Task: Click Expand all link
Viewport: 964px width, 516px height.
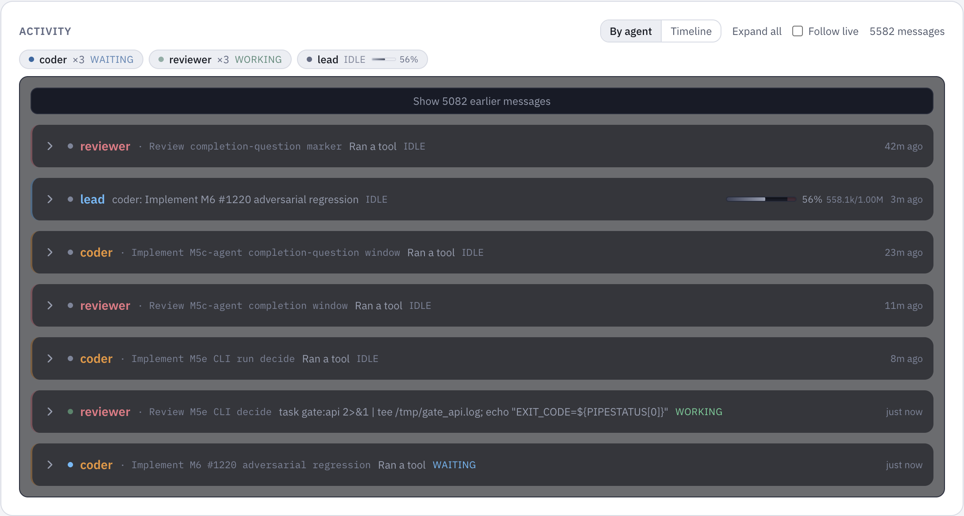Action: click(757, 31)
